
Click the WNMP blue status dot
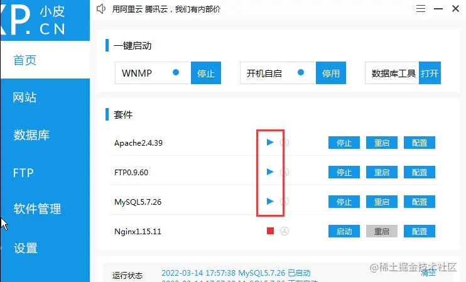pos(176,72)
